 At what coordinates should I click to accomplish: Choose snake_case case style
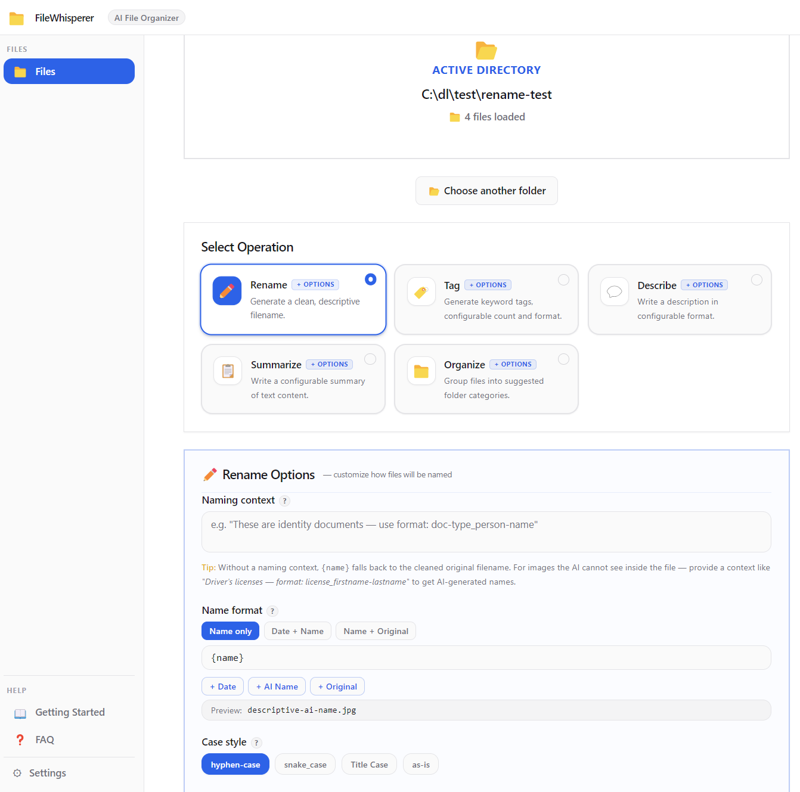pos(305,765)
